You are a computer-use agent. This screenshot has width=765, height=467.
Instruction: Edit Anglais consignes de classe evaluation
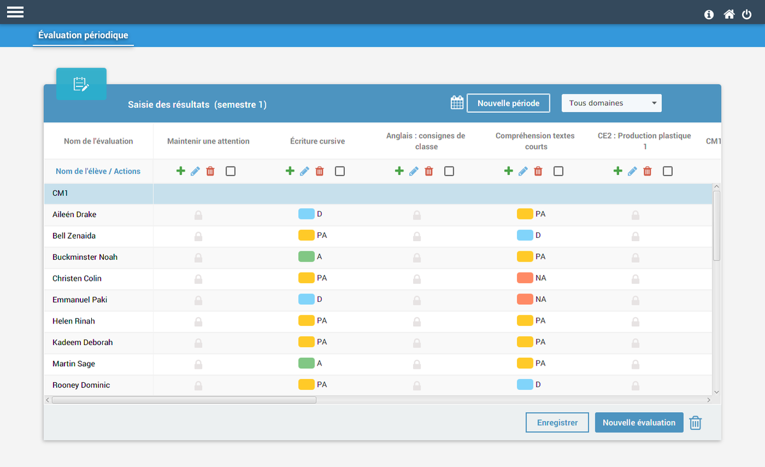coord(414,171)
